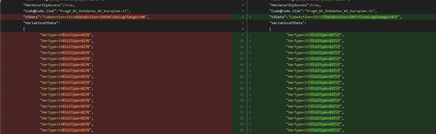Click the opening bracket in the left pane

point(24,29)
